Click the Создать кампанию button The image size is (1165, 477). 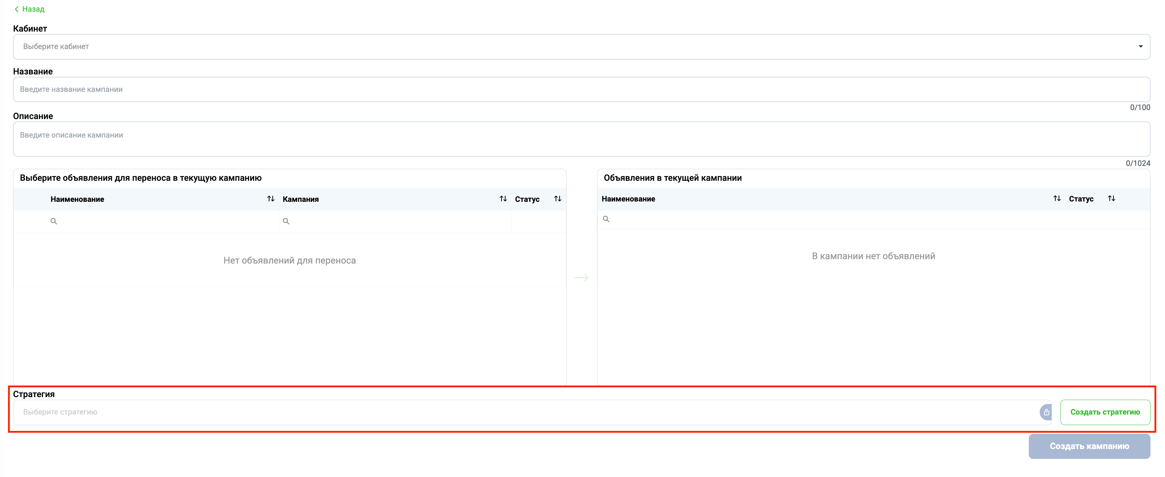(x=1089, y=446)
